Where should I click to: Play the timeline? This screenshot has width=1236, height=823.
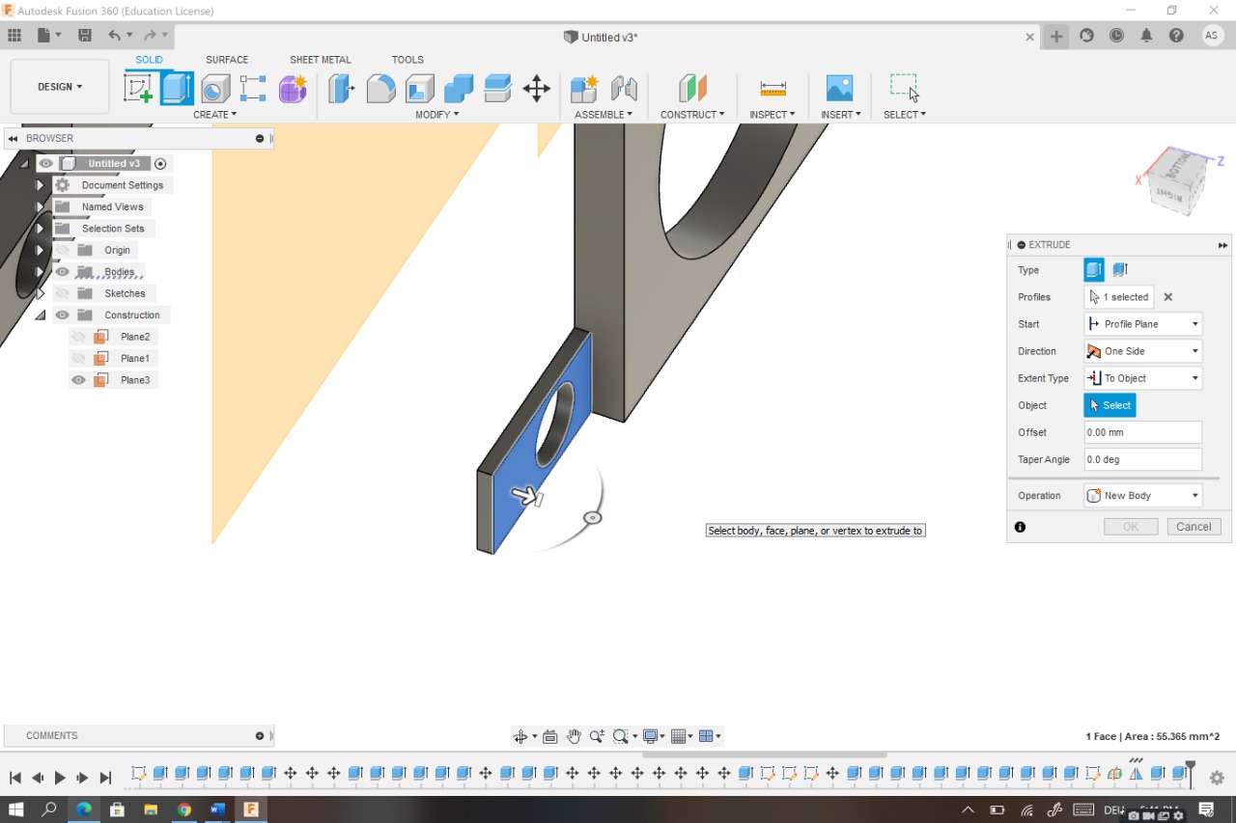[60, 778]
